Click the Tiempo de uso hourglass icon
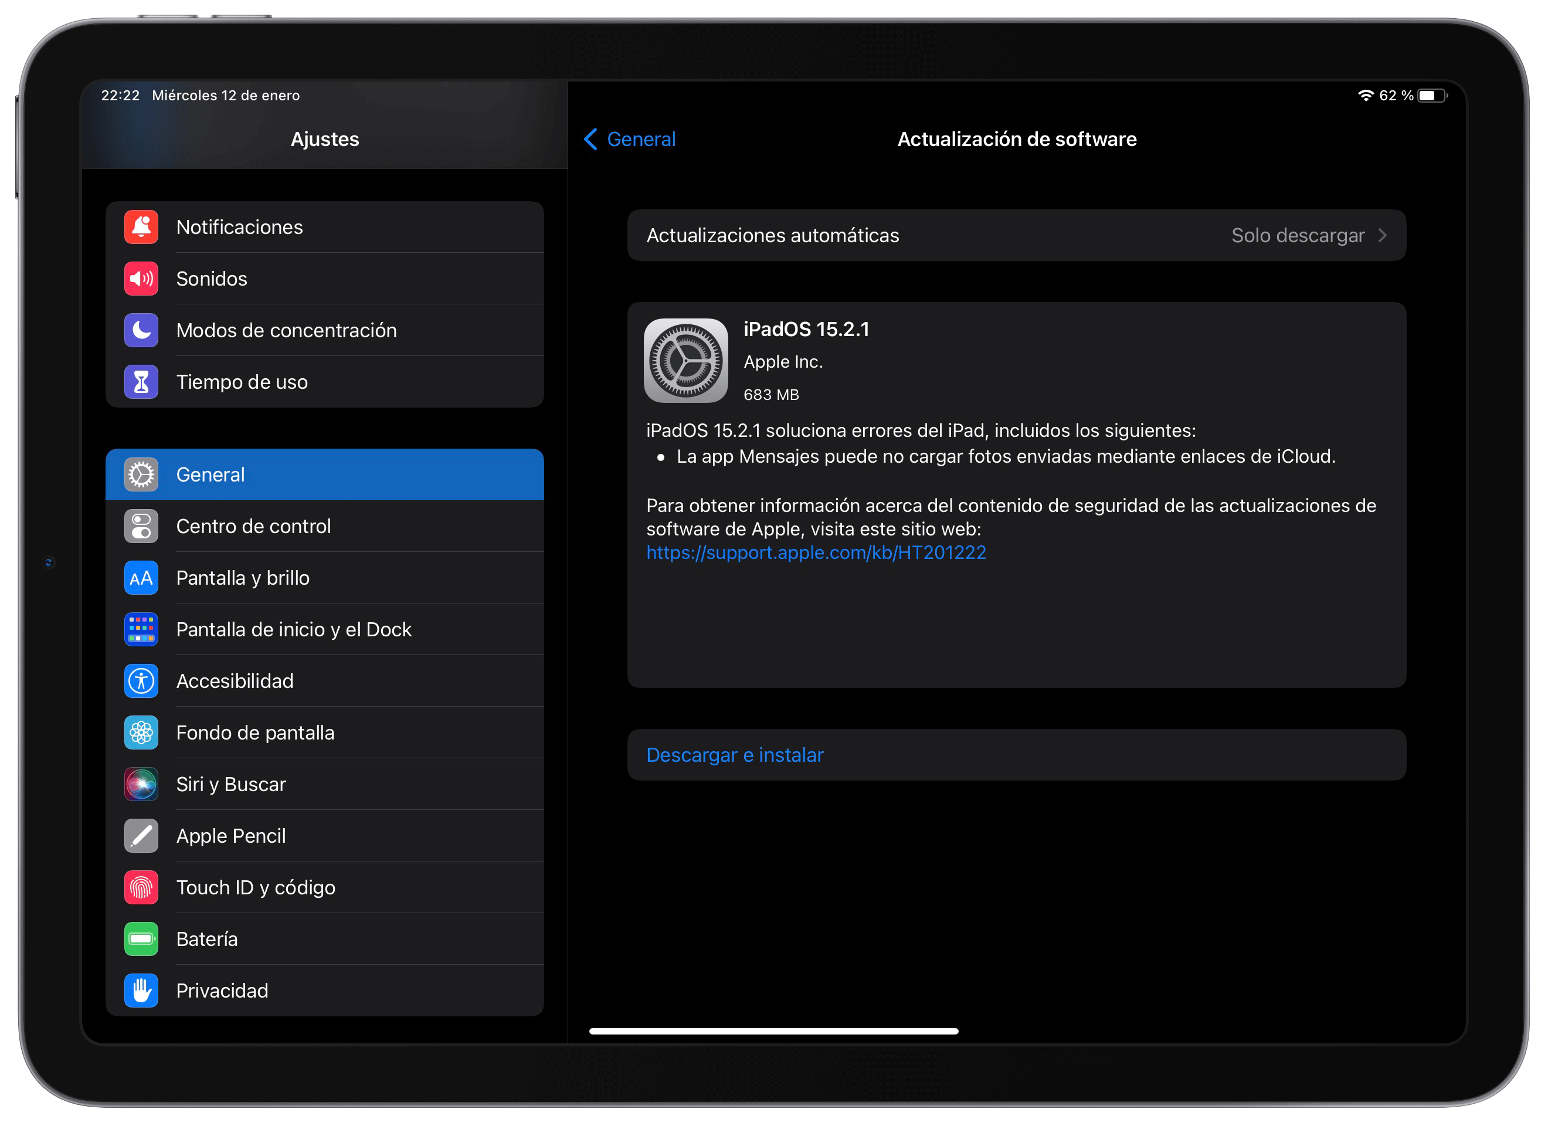The width and height of the screenshot is (1548, 1126). (141, 382)
